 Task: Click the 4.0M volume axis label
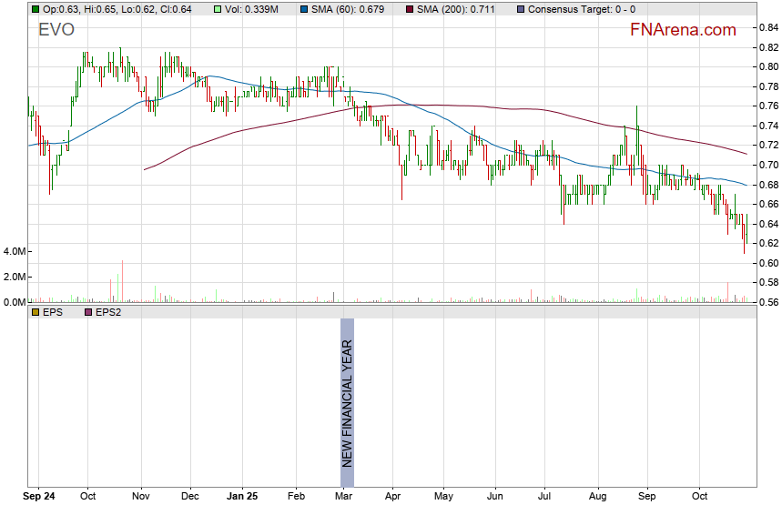(x=15, y=251)
